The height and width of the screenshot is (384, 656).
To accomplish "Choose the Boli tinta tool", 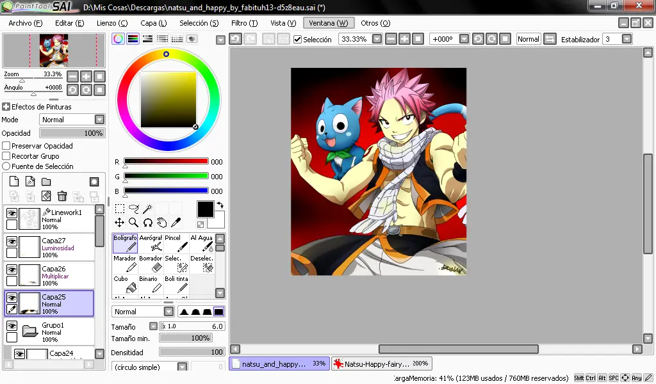I will coord(176,284).
